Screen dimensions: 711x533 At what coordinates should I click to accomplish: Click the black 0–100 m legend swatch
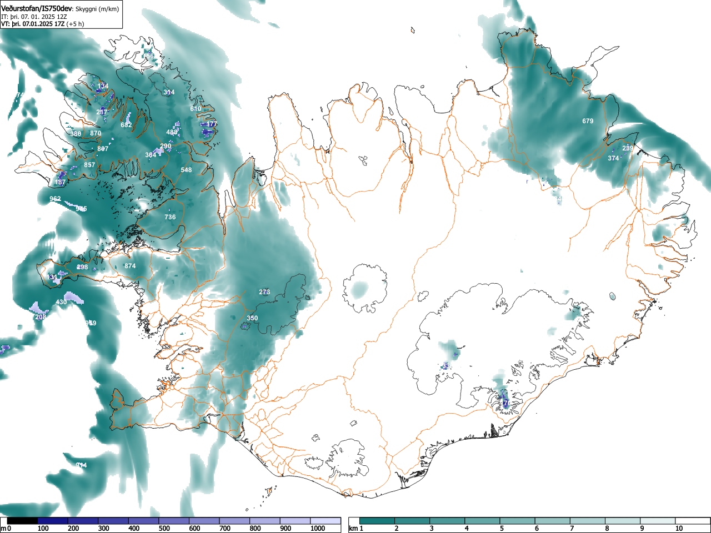pyautogui.click(x=23, y=521)
